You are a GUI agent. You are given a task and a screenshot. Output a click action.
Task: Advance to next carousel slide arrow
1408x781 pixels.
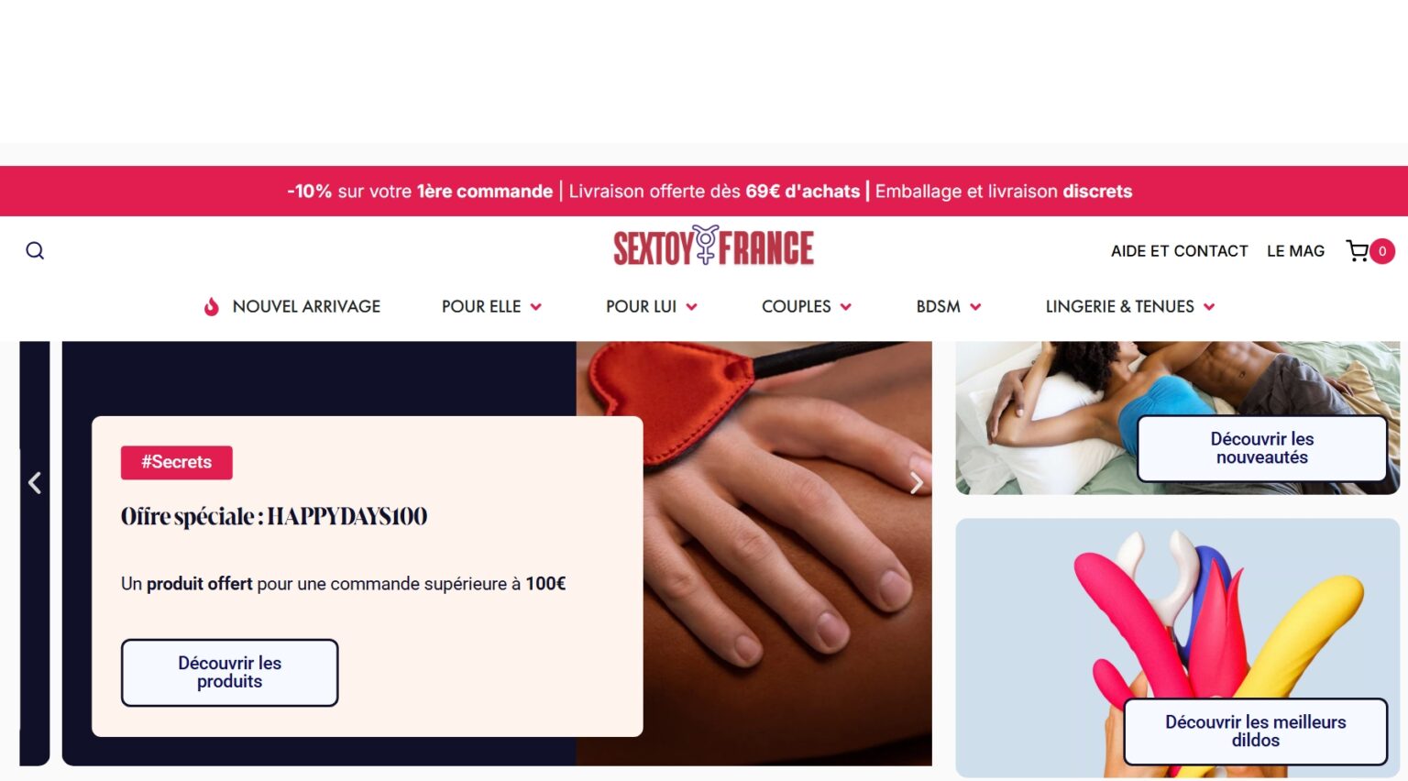click(x=916, y=483)
